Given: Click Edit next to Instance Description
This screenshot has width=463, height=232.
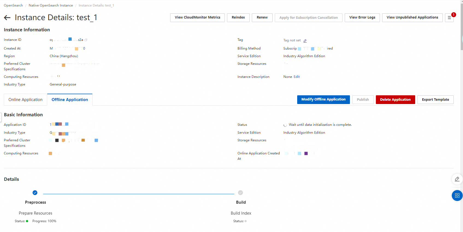Looking at the screenshot, I should pos(297,77).
